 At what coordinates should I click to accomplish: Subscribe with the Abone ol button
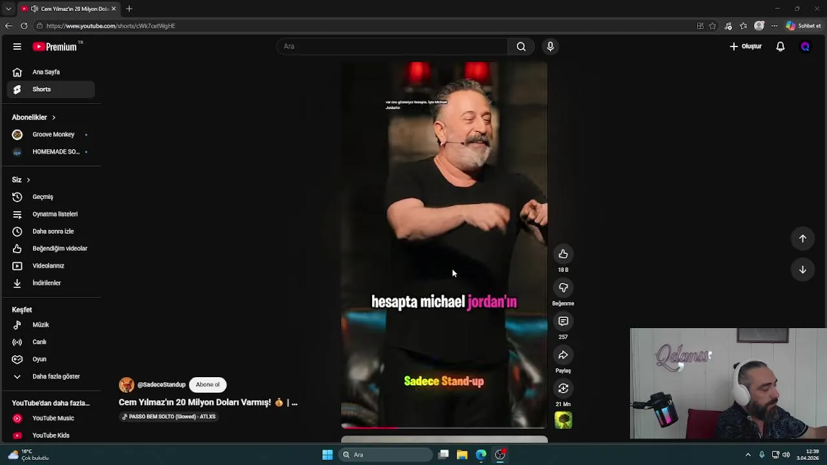(207, 385)
